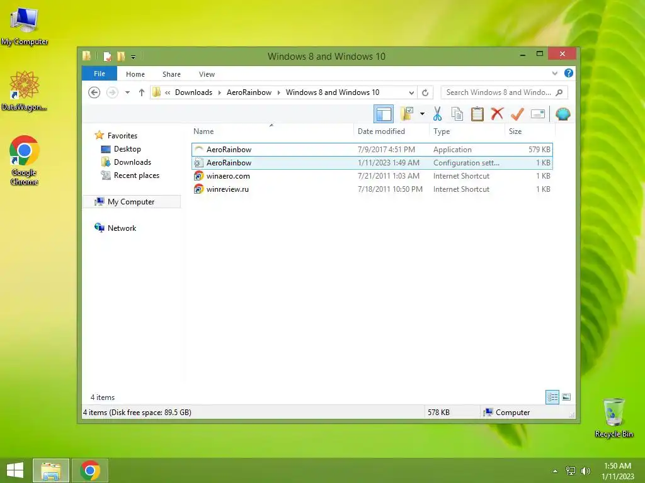Copy selection using the two-pages icon

coord(457,114)
